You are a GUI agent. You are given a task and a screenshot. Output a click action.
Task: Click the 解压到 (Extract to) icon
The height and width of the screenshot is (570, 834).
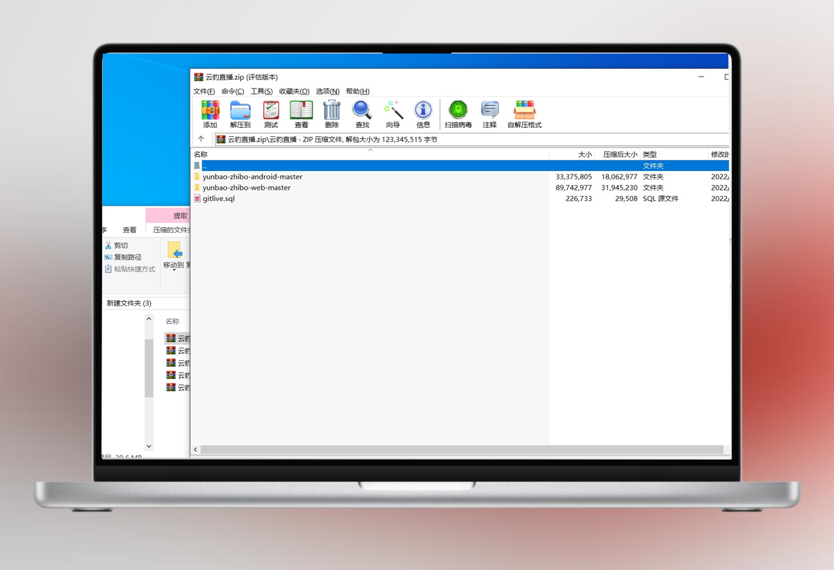240,114
